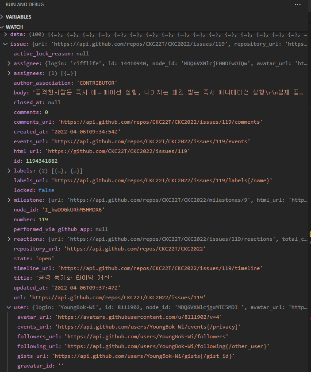The height and width of the screenshot is (372, 311).
Task: Select the html_url property row
Action: coord(102,151)
